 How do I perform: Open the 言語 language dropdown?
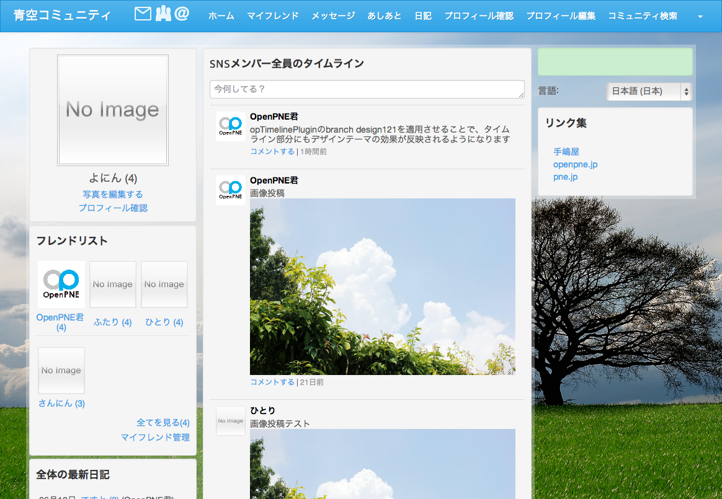[649, 91]
